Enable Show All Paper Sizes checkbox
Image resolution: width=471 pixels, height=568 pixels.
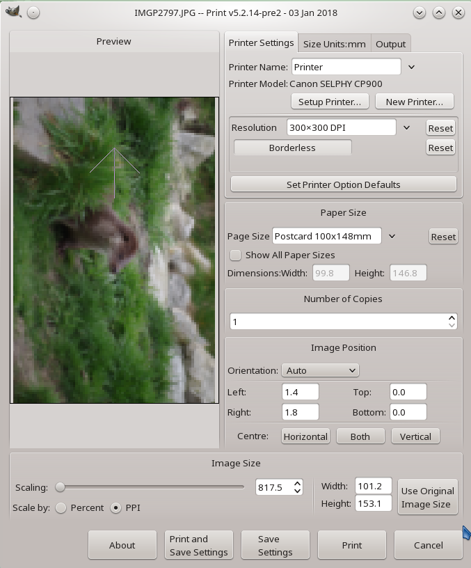(236, 255)
